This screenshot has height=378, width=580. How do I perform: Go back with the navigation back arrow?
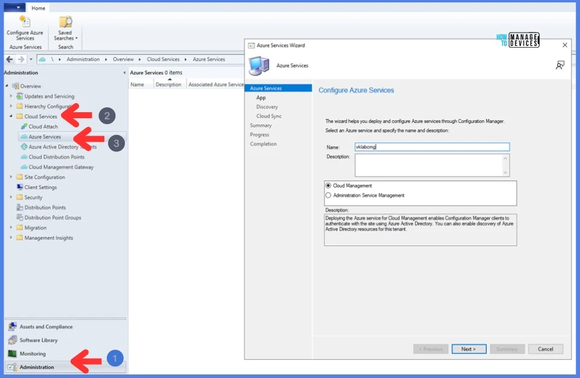tap(10, 59)
